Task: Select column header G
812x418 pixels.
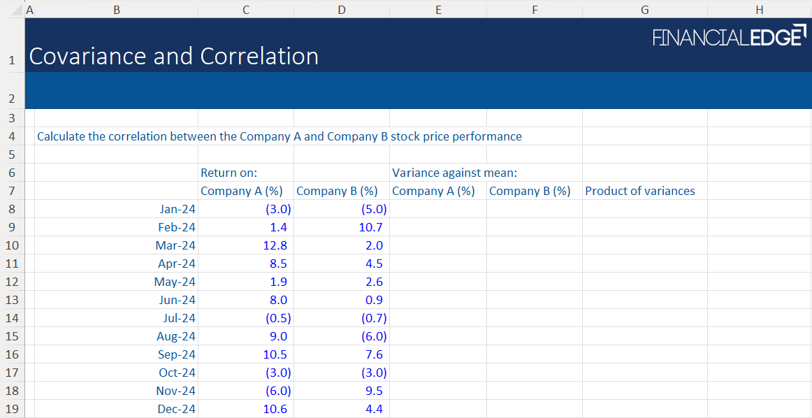Action: (644, 10)
